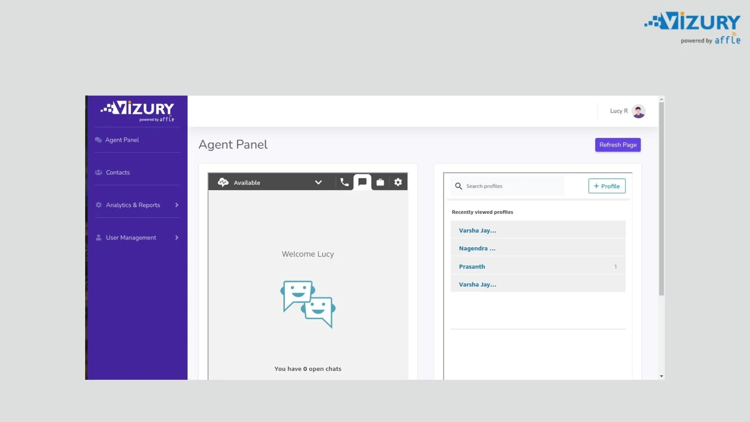Click the Welcome Lucy text
Screen dimensions: 750x422
[x=308, y=254]
